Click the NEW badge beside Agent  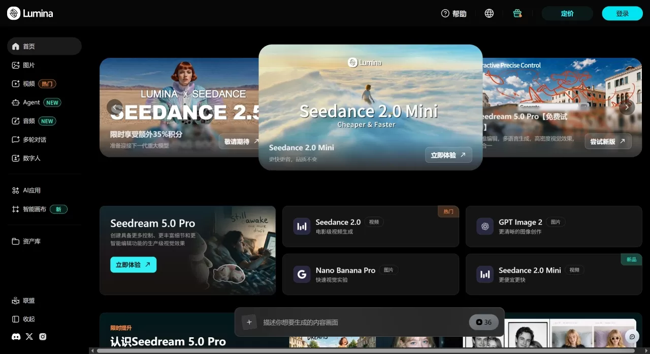(x=52, y=102)
